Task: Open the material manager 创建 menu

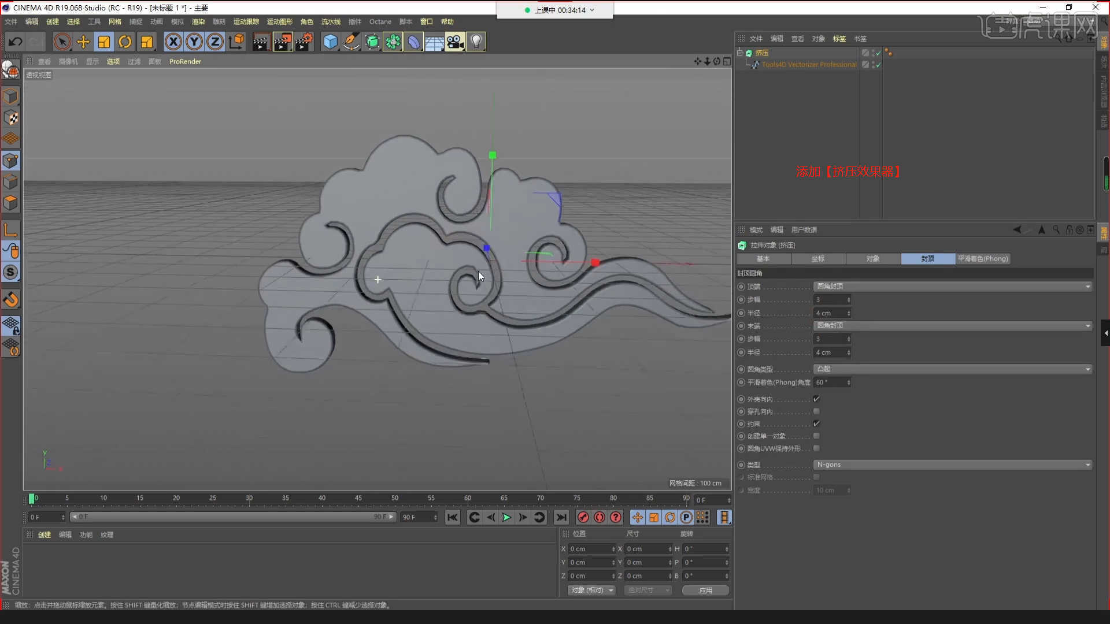Action: point(45,535)
